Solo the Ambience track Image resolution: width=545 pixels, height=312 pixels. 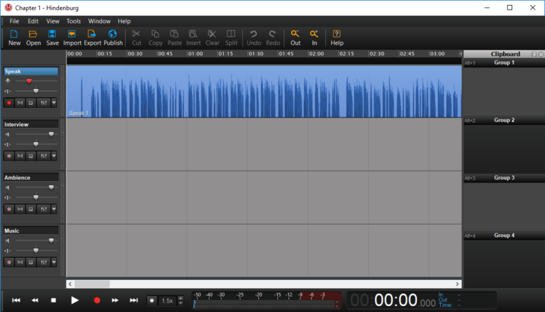(x=31, y=210)
